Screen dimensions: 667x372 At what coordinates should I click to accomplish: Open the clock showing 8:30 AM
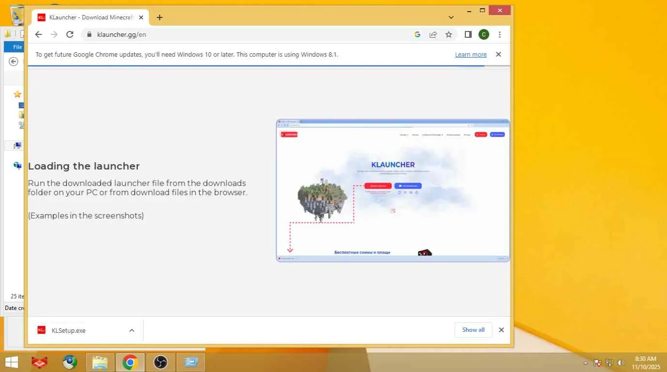click(646, 362)
